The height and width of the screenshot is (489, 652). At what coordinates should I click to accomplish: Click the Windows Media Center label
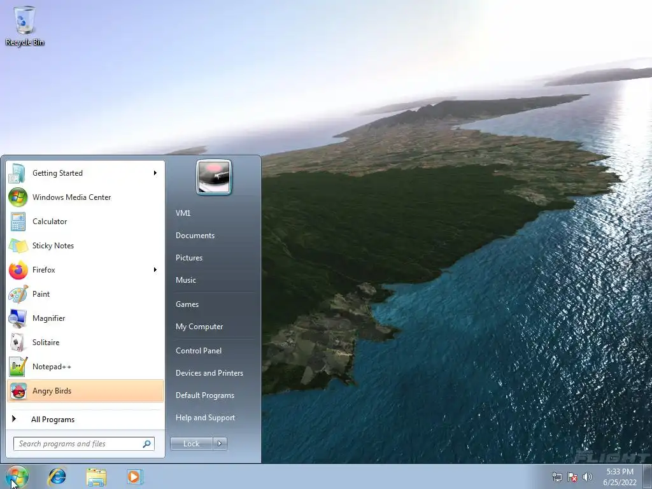tap(71, 197)
